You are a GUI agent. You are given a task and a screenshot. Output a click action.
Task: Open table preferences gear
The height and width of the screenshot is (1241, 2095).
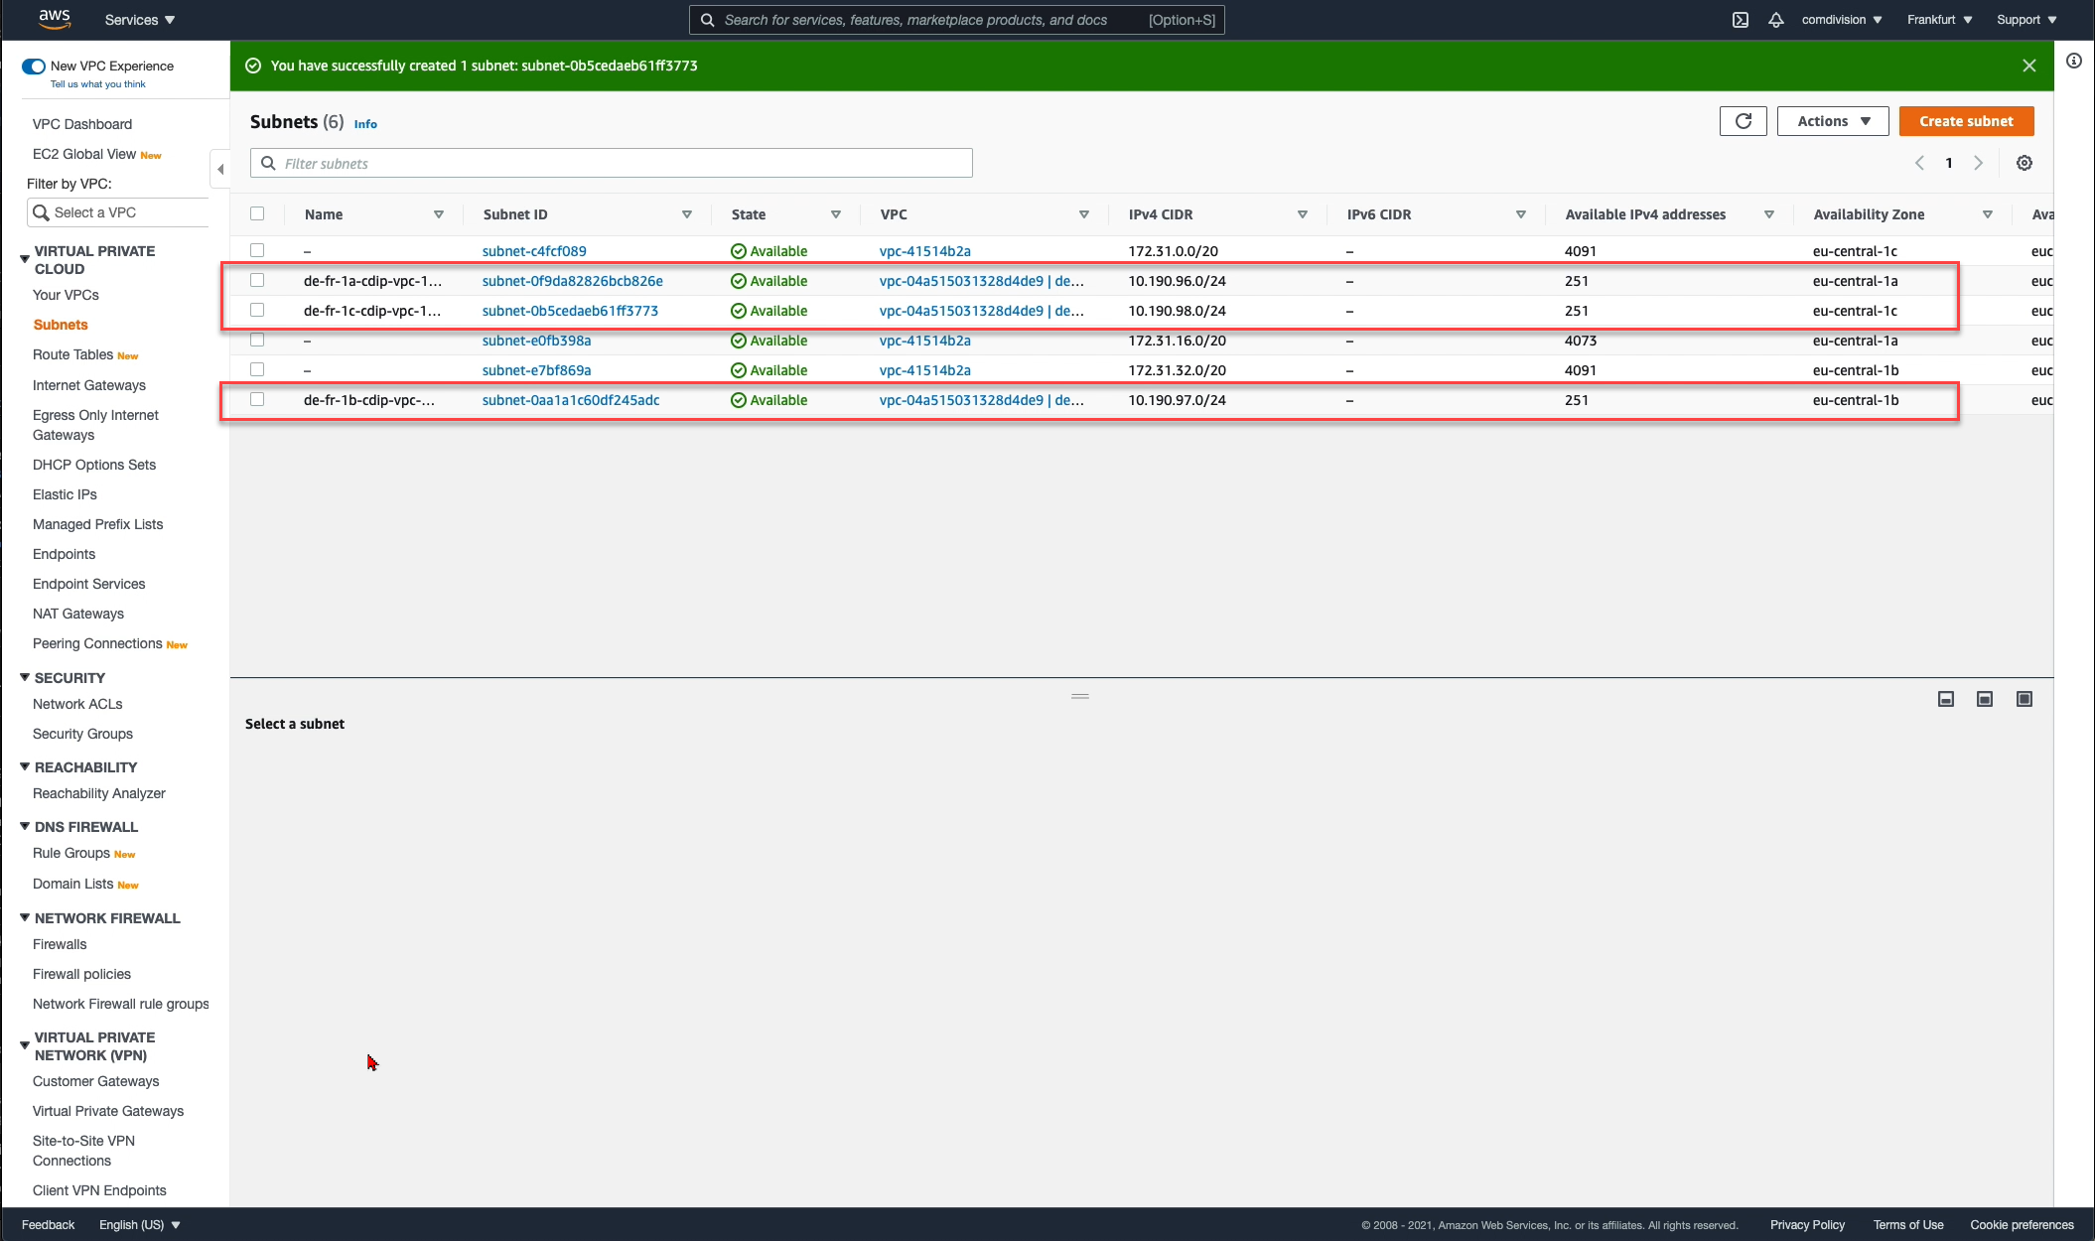tap(2025, 163)
